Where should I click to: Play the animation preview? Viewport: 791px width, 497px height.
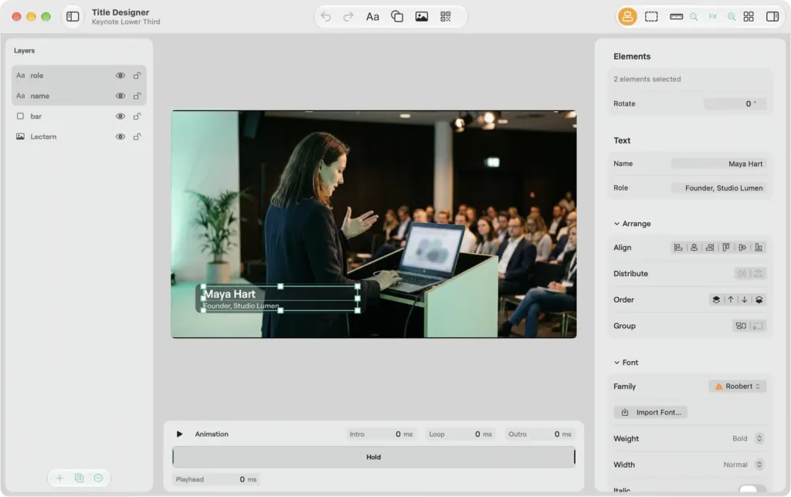(x=179, y=434)
